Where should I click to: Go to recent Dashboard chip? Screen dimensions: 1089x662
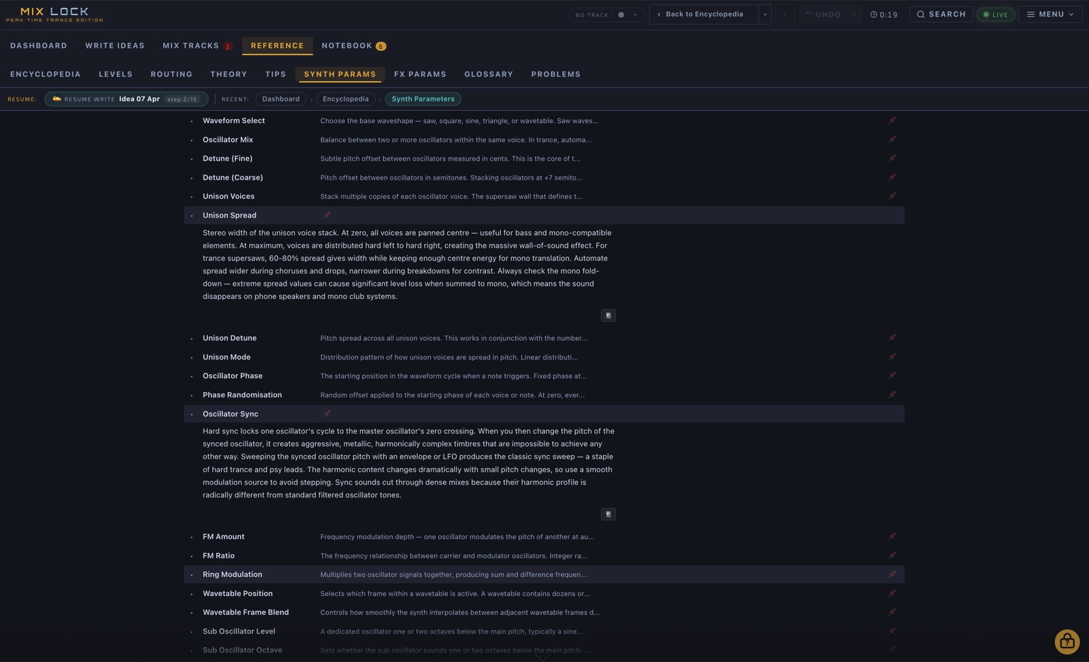(281, 99)
